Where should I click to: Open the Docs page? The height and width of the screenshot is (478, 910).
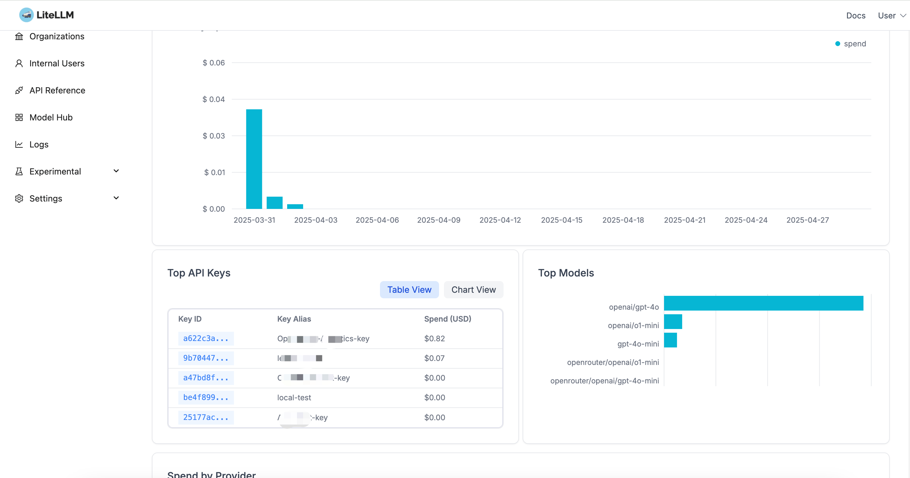pos(855,16)
